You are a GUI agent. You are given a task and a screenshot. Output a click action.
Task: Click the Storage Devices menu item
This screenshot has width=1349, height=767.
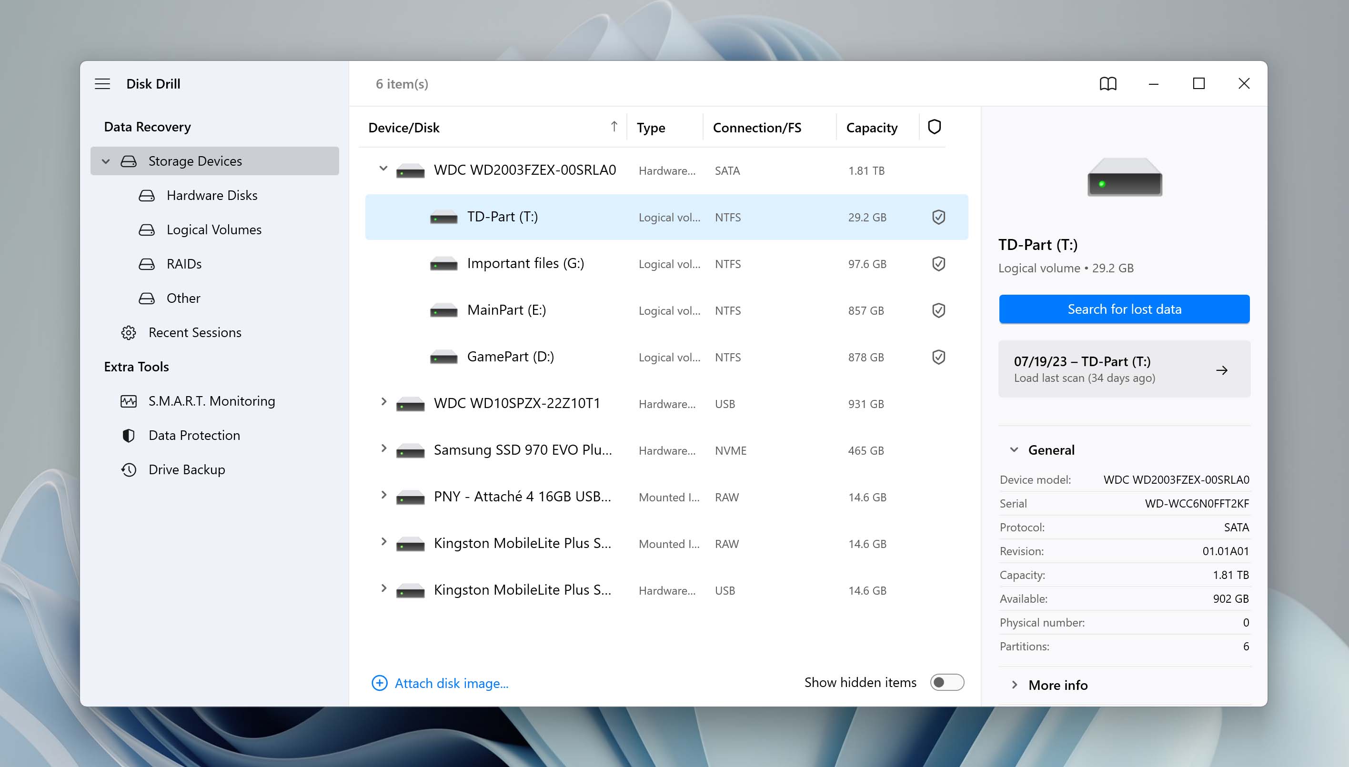194,160
